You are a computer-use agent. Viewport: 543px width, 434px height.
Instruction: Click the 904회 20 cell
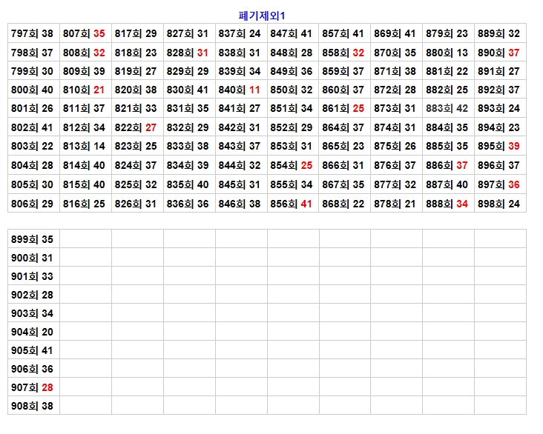(x=33, y=332)
